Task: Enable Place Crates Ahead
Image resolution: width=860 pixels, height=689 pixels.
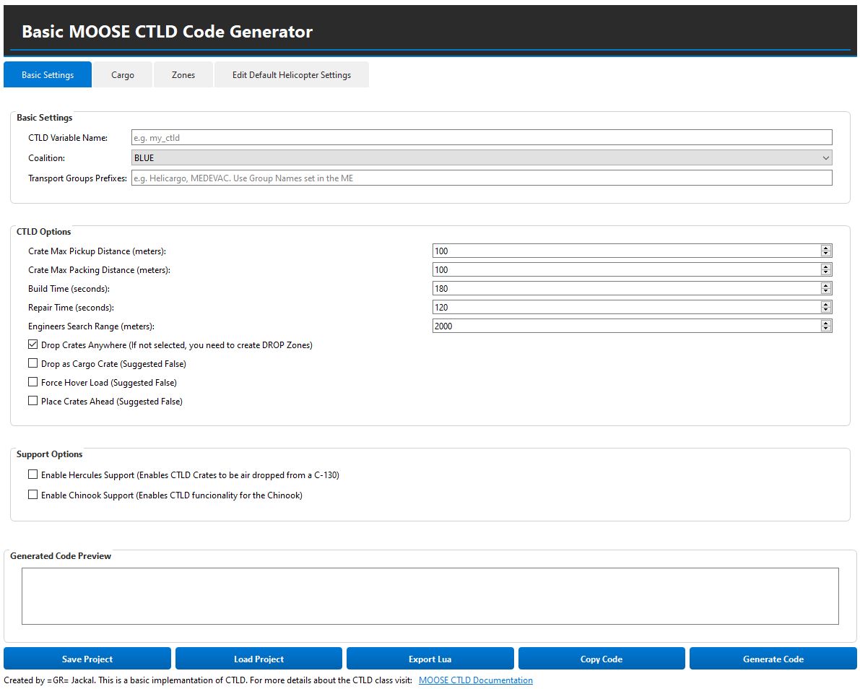Action: (x=32, y=401)
